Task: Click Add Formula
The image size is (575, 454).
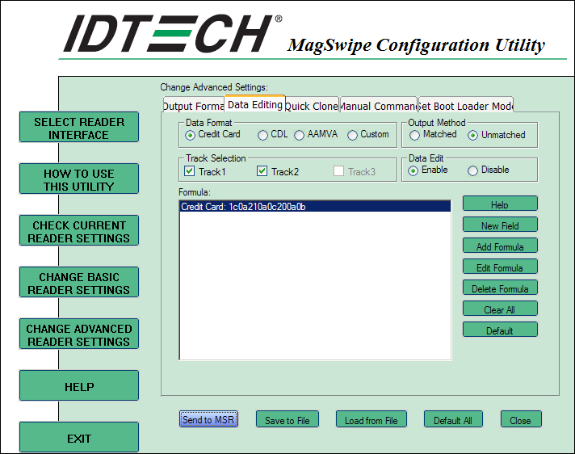Action: pyautogui.click(x=500, y=246)
